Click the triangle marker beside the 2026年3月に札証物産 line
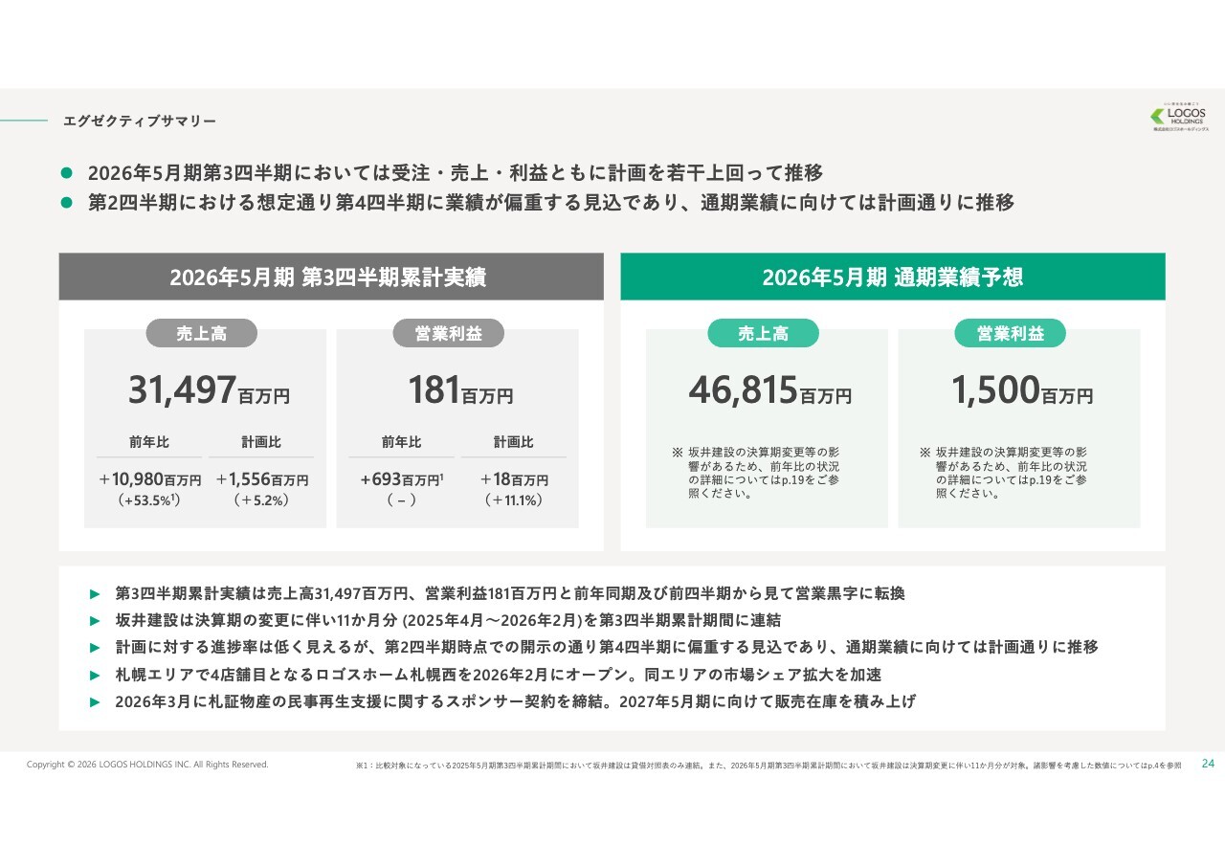 pos(95,701)
